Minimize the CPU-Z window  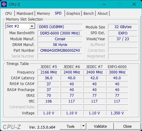pyautogui.click(x=104, y=4)
